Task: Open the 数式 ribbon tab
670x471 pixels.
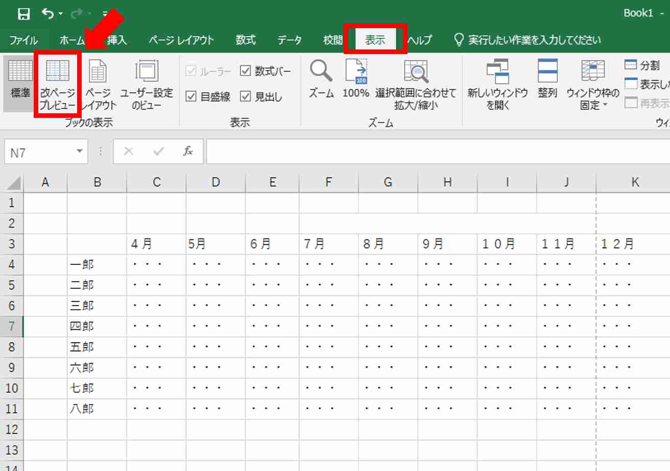Action: (x=246, y=40)
